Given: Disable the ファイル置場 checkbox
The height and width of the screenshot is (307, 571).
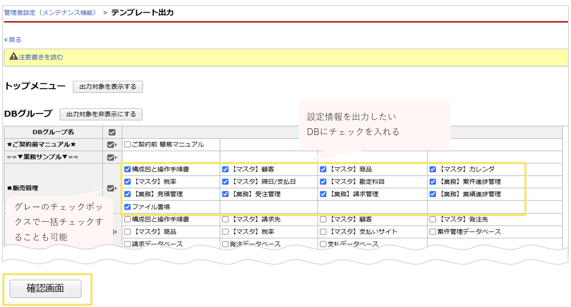Looking at the screenshot, I should [127, 207].
